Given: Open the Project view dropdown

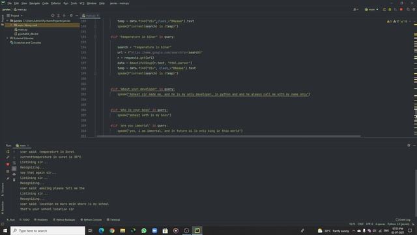Looking at the screenshot, I should point(15,16).
